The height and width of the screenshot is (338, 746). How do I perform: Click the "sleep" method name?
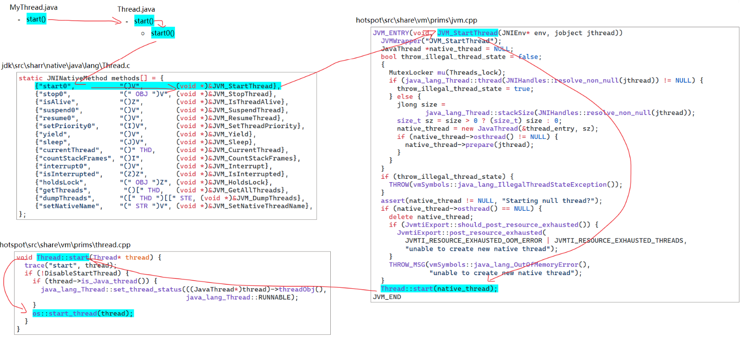[x=53, y=142]
